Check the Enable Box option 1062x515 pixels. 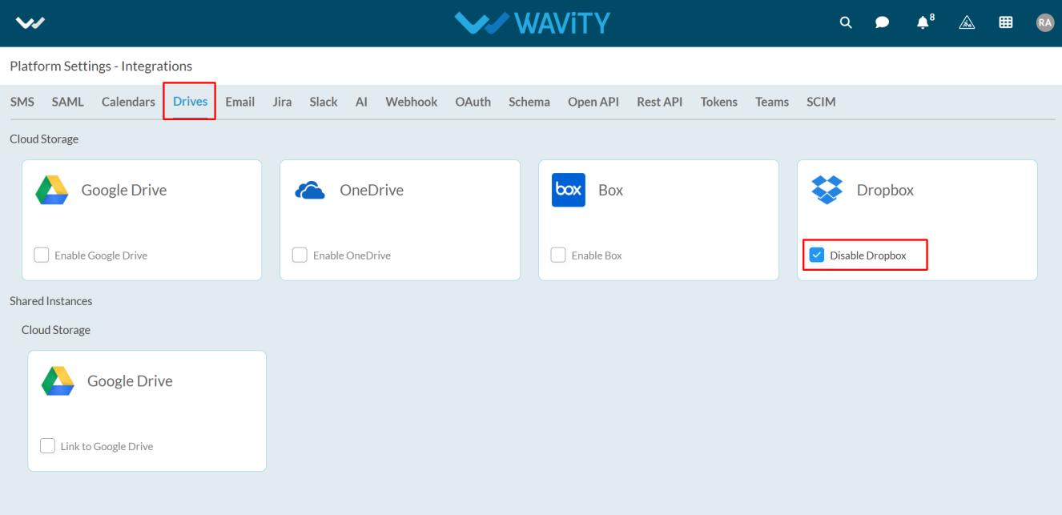[x=558, y=255]
